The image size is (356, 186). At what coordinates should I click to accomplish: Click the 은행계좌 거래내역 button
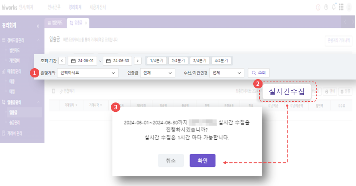point(339,41)
